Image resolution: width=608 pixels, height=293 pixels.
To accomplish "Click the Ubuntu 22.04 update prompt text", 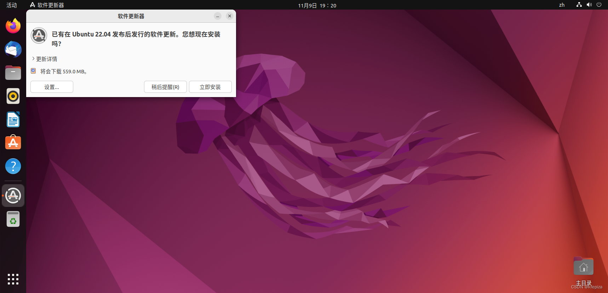I will coord(136,39).
